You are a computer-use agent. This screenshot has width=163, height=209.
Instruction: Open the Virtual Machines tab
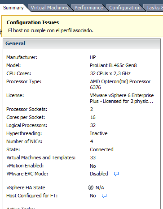[x=49, y=8]
